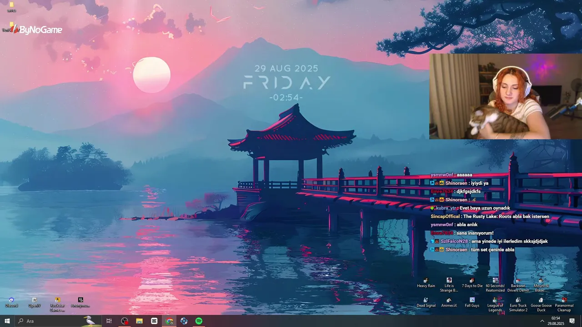Select the AnimeciX desktop shortcut
This screenshot has height=327, width=582.
(449, 302)
